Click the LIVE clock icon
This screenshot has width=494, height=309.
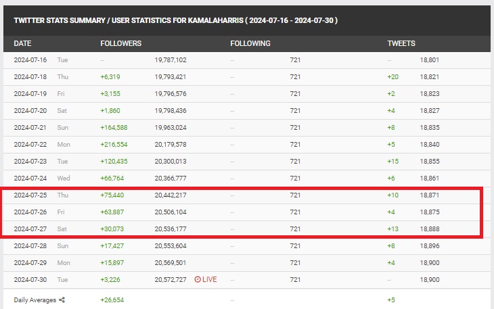(x=198, y=279)
